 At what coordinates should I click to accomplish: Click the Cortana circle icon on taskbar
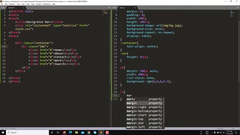point(52,132)
